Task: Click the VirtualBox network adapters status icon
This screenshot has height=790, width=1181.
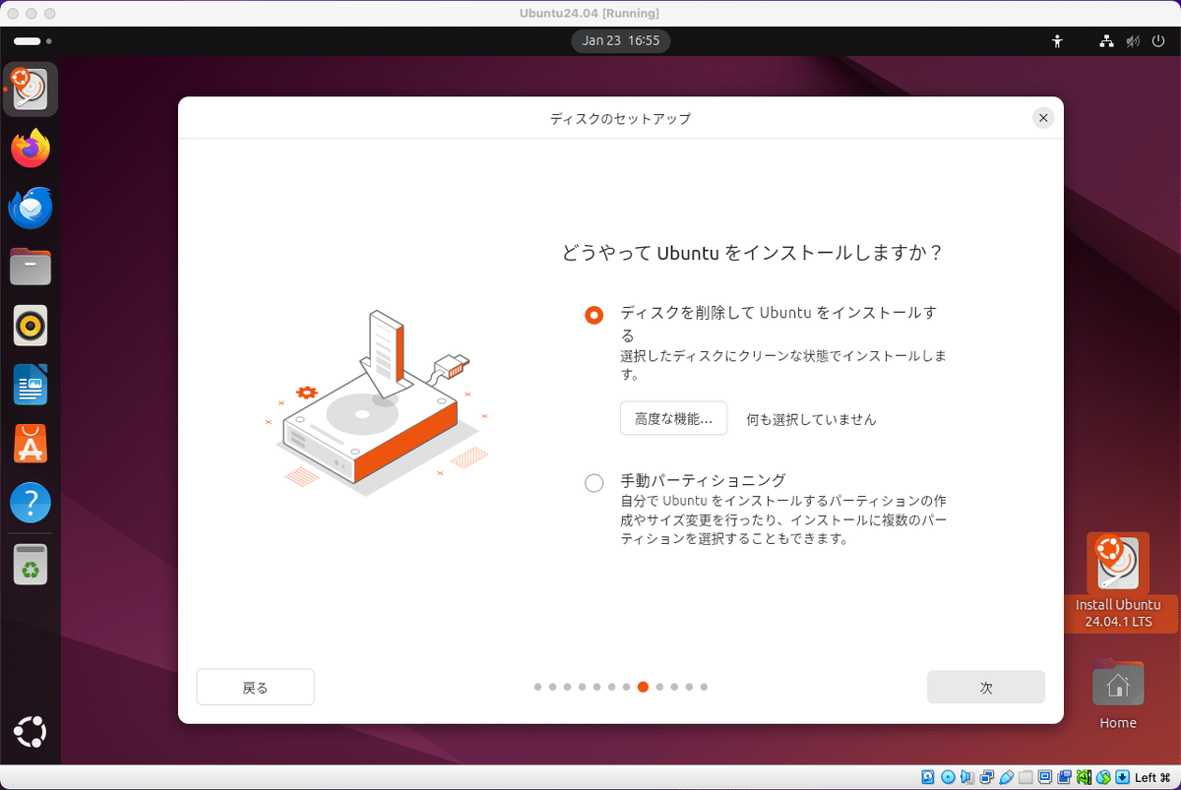Action: [x=986, y=777]
